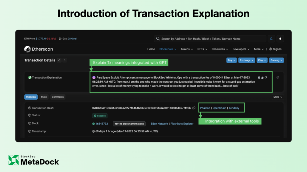Click the Etherscan logo
Screen dimensions: 307x172
coord(39,49)
